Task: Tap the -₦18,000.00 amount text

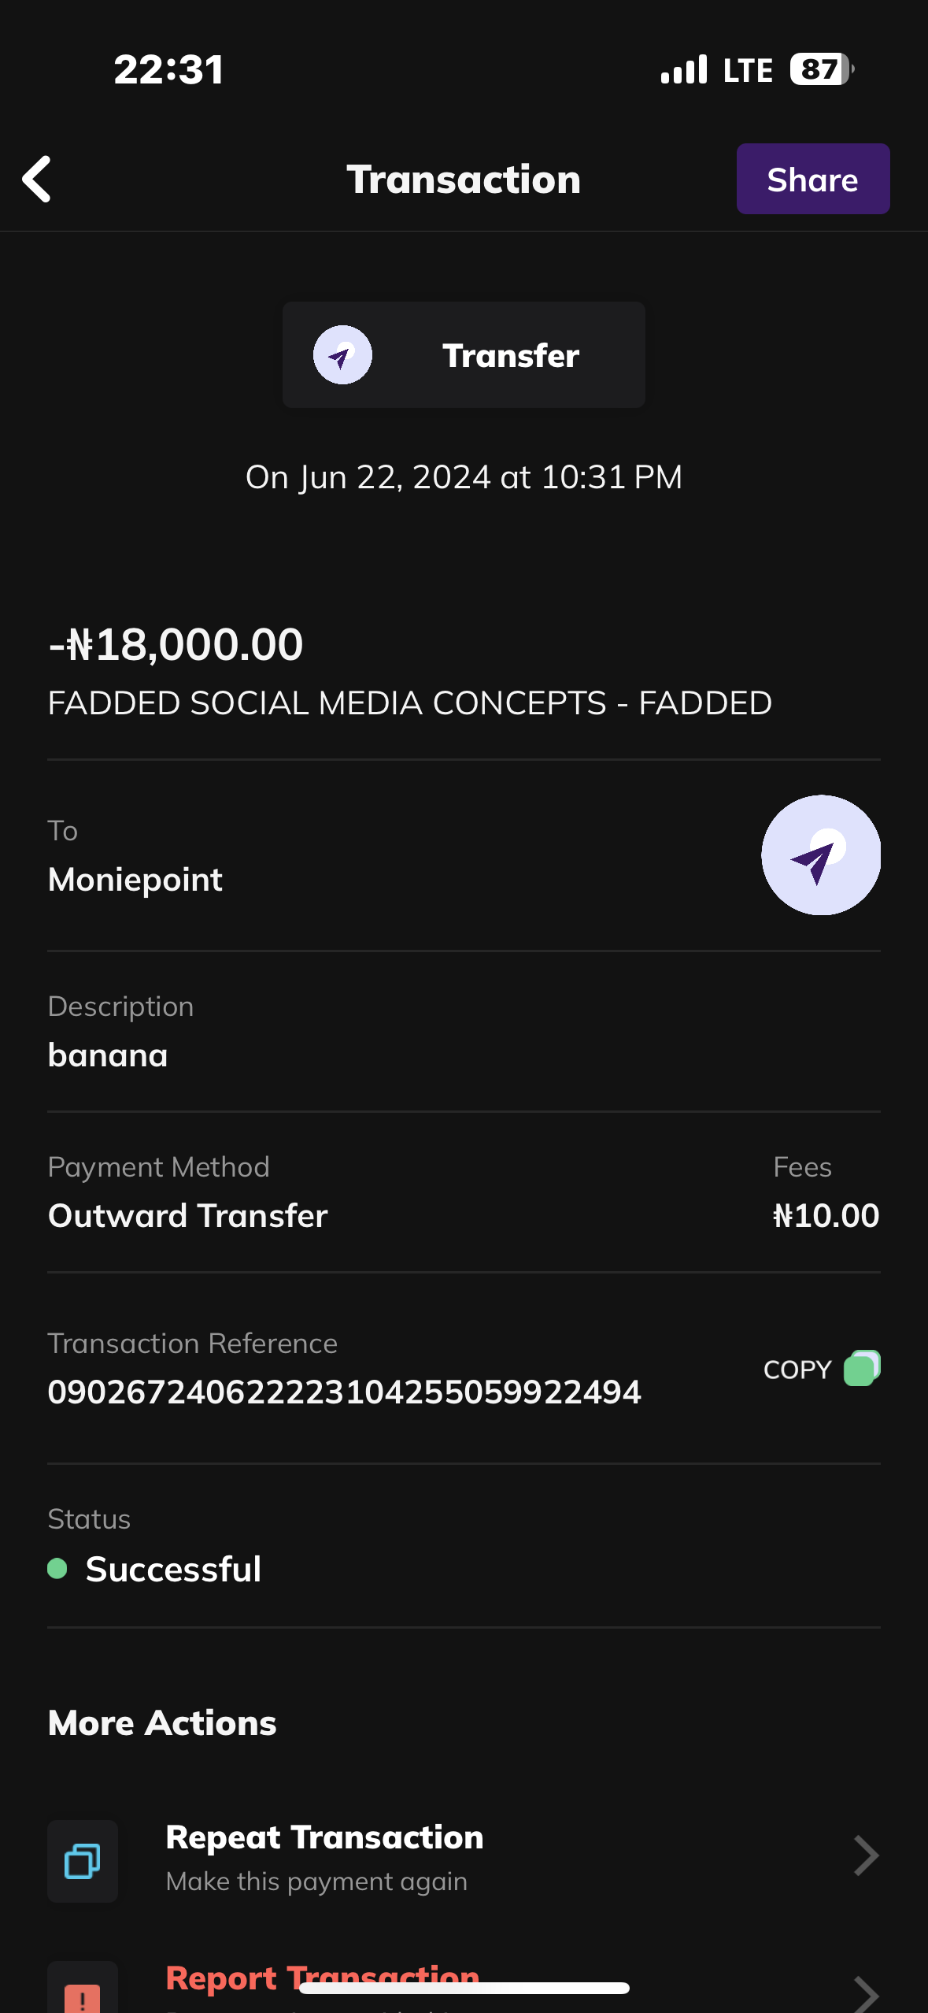Action: [176, 644]
